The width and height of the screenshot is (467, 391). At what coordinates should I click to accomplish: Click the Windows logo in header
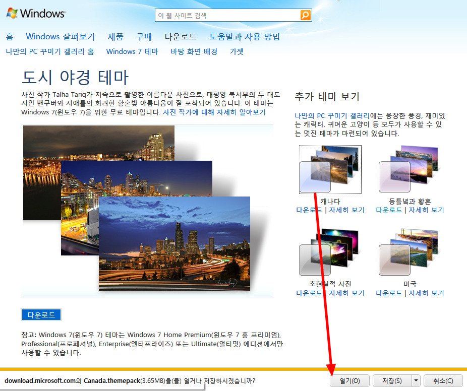click(35, 13)
